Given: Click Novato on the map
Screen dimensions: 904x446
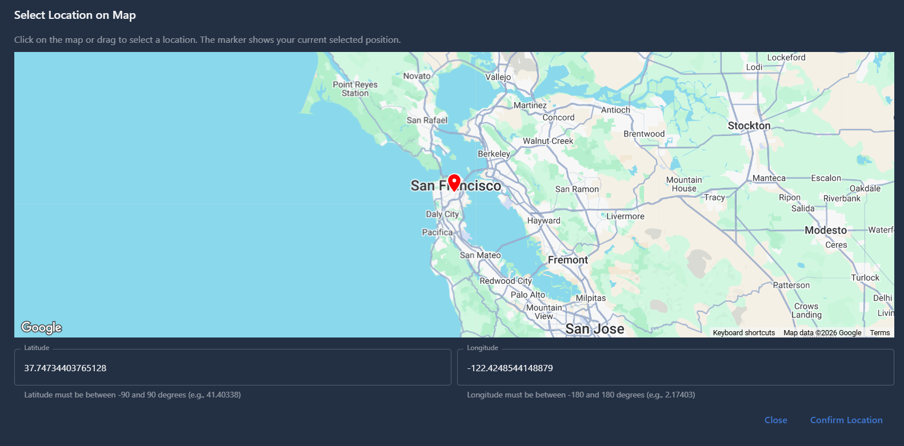Looking at the screenshot, I should click(417, 76).
